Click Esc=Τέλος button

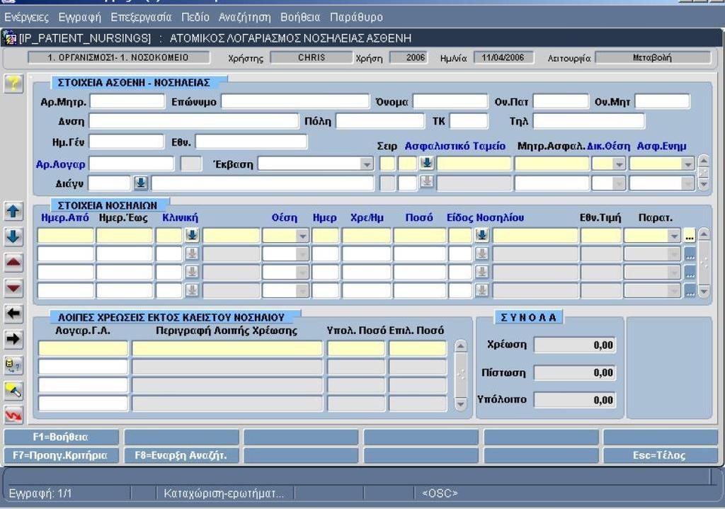[660, 455]
